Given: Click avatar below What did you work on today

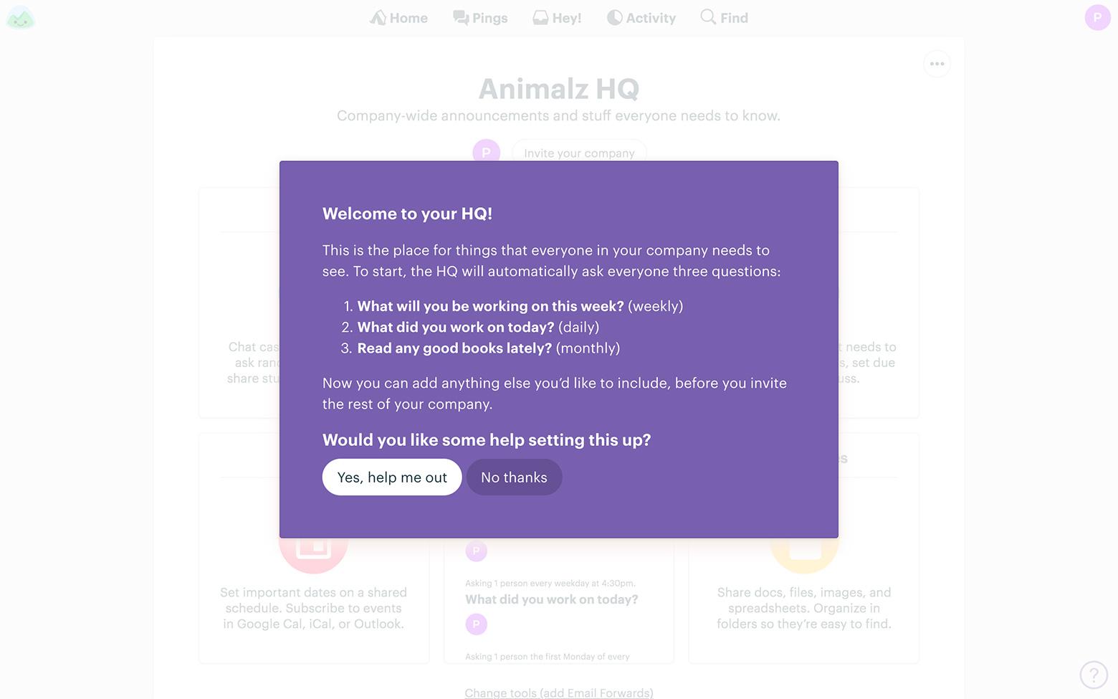Looking at the screenshot, I should 476,624.
